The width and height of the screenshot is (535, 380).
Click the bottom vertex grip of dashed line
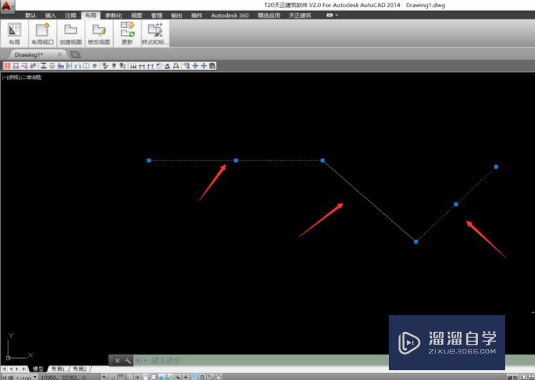click(x=416, y=241)
